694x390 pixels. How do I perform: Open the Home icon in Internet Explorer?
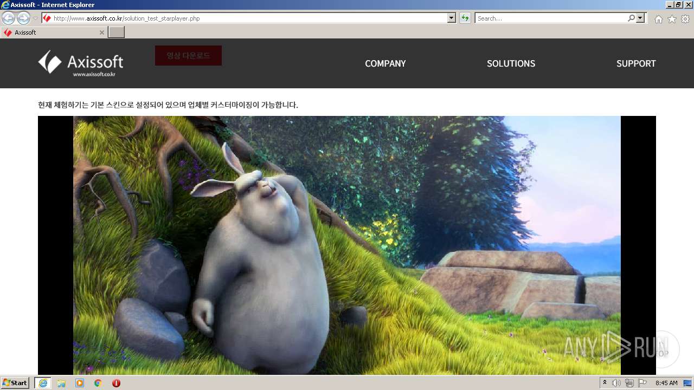pyautogui.click(x=658, y=19)
